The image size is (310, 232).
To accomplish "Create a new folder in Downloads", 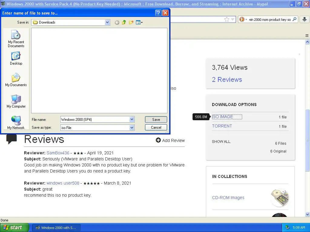I will pyautogui.click(x=131, y=22).
